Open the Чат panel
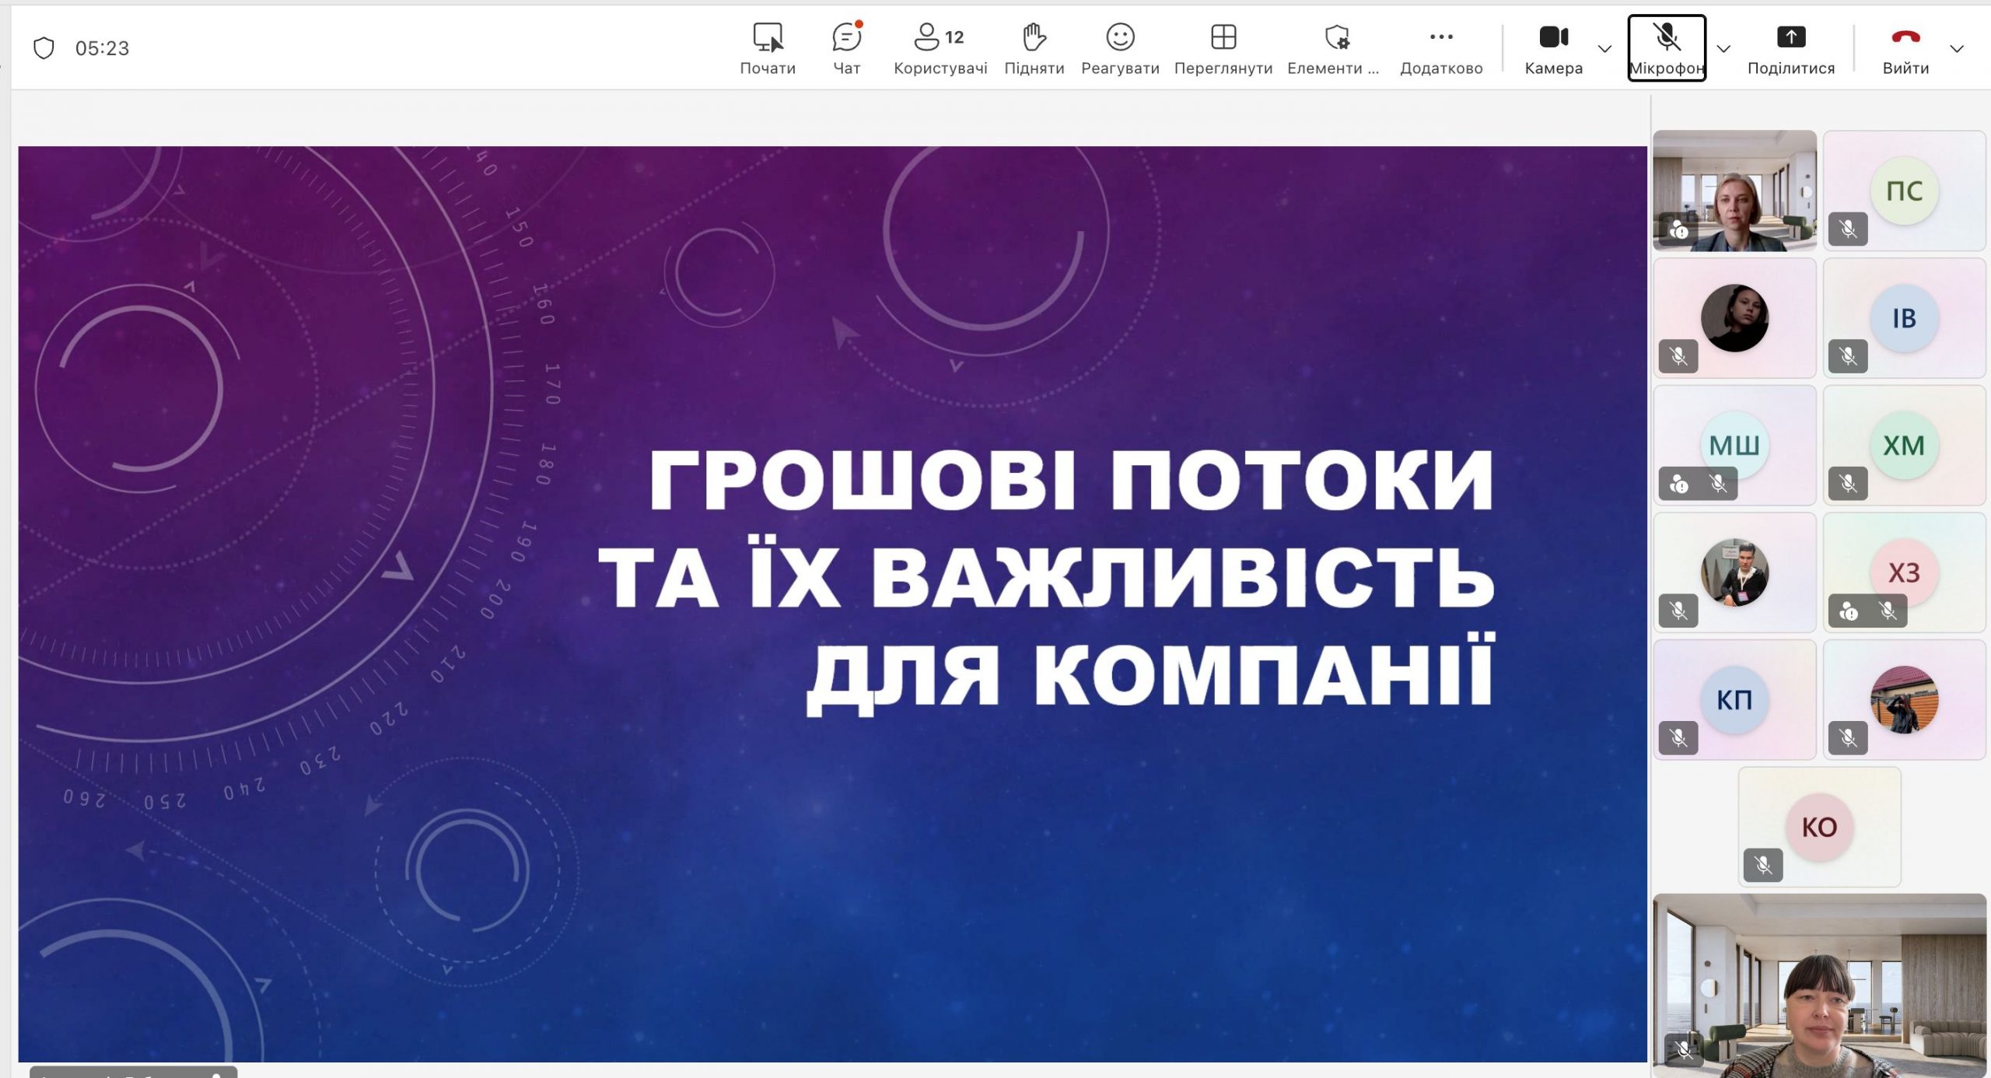This screenshot has height=1078, width=1991. 845,47
